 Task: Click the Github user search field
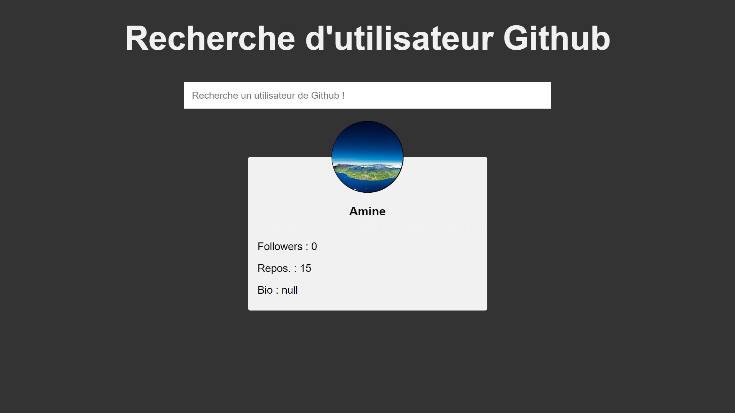(x=367, y=96)
